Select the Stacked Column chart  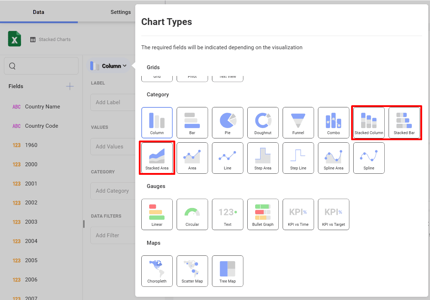369,123
